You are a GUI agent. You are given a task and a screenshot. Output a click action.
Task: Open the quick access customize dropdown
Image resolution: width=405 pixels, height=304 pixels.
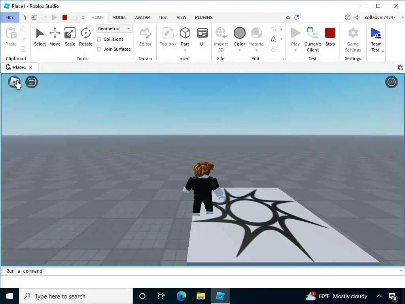pos(83,17)
